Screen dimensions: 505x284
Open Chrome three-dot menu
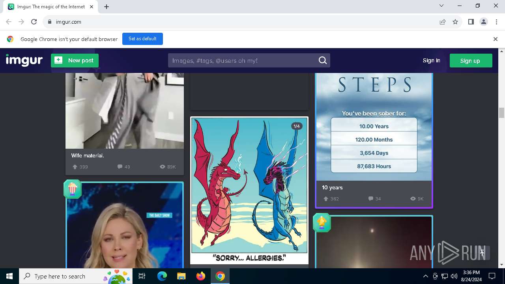coord(496,22)
